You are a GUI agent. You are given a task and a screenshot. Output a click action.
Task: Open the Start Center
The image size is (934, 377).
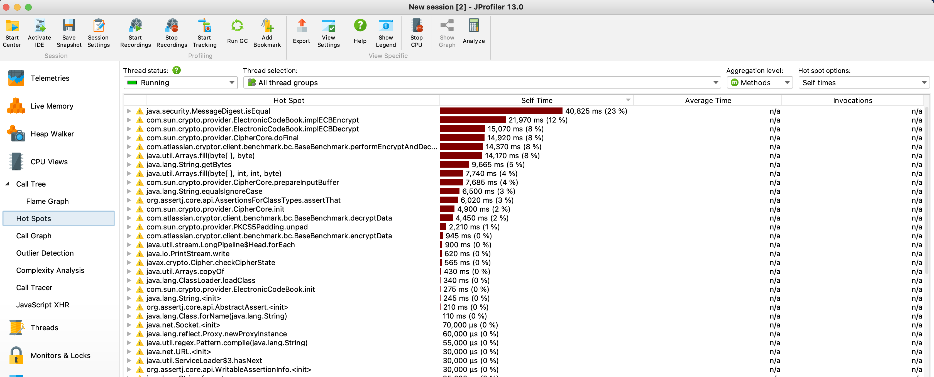tap(12, 33)
